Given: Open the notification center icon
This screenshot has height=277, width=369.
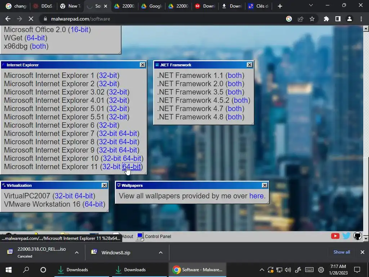Looking at the screenshot, I should click(357, 270).
